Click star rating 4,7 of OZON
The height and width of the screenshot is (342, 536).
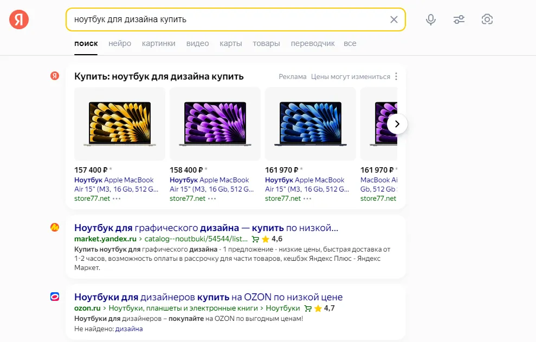325,308
